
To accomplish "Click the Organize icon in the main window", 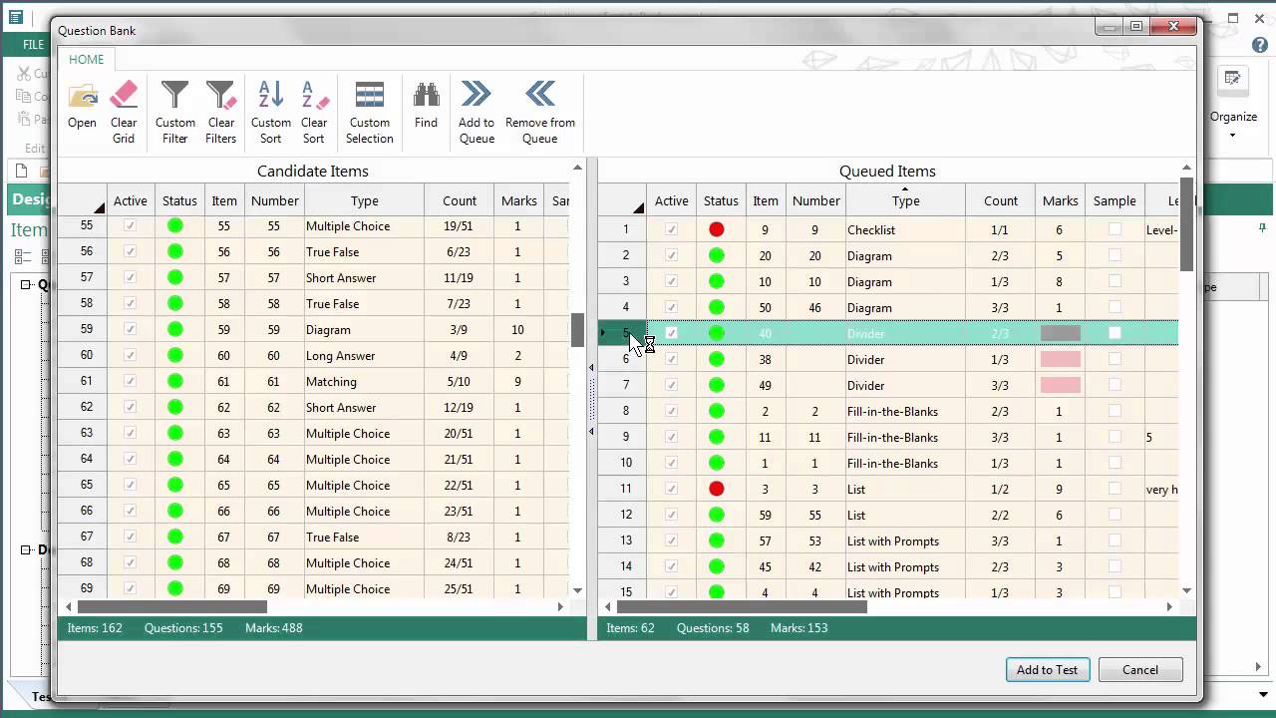I will click(1233, 81).
